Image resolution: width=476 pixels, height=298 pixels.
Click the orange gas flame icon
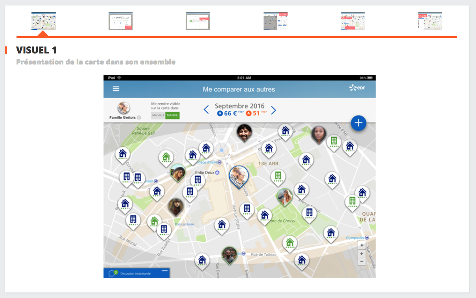pyautogui.click(x=249, y=114)
